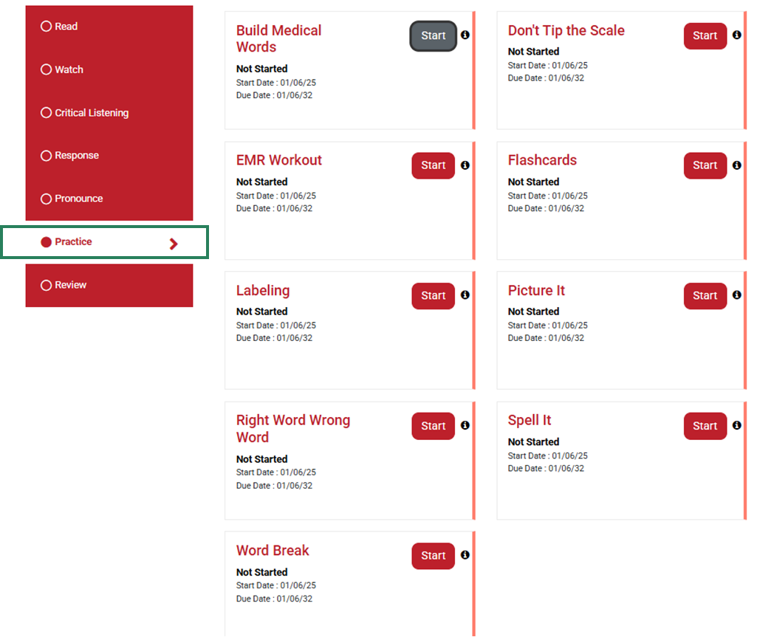Open info for Word Break activity
This screenshot has height=637, width=757.
tap(465, 554)
